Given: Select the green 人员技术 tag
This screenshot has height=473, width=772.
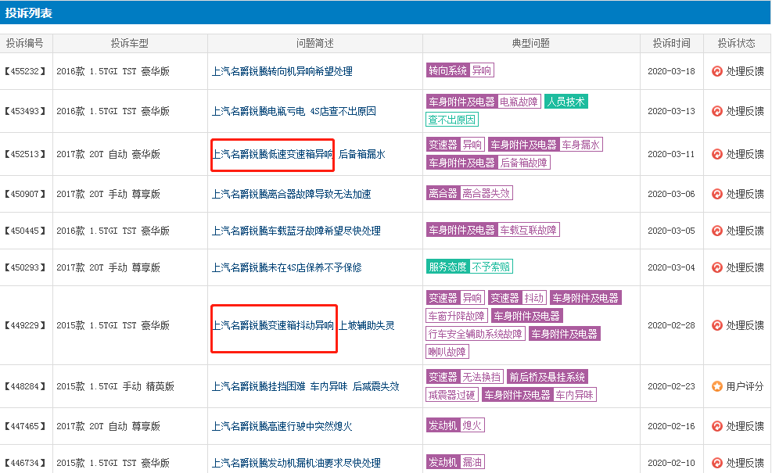Looking at the screenshot, I should coord(566,102).
